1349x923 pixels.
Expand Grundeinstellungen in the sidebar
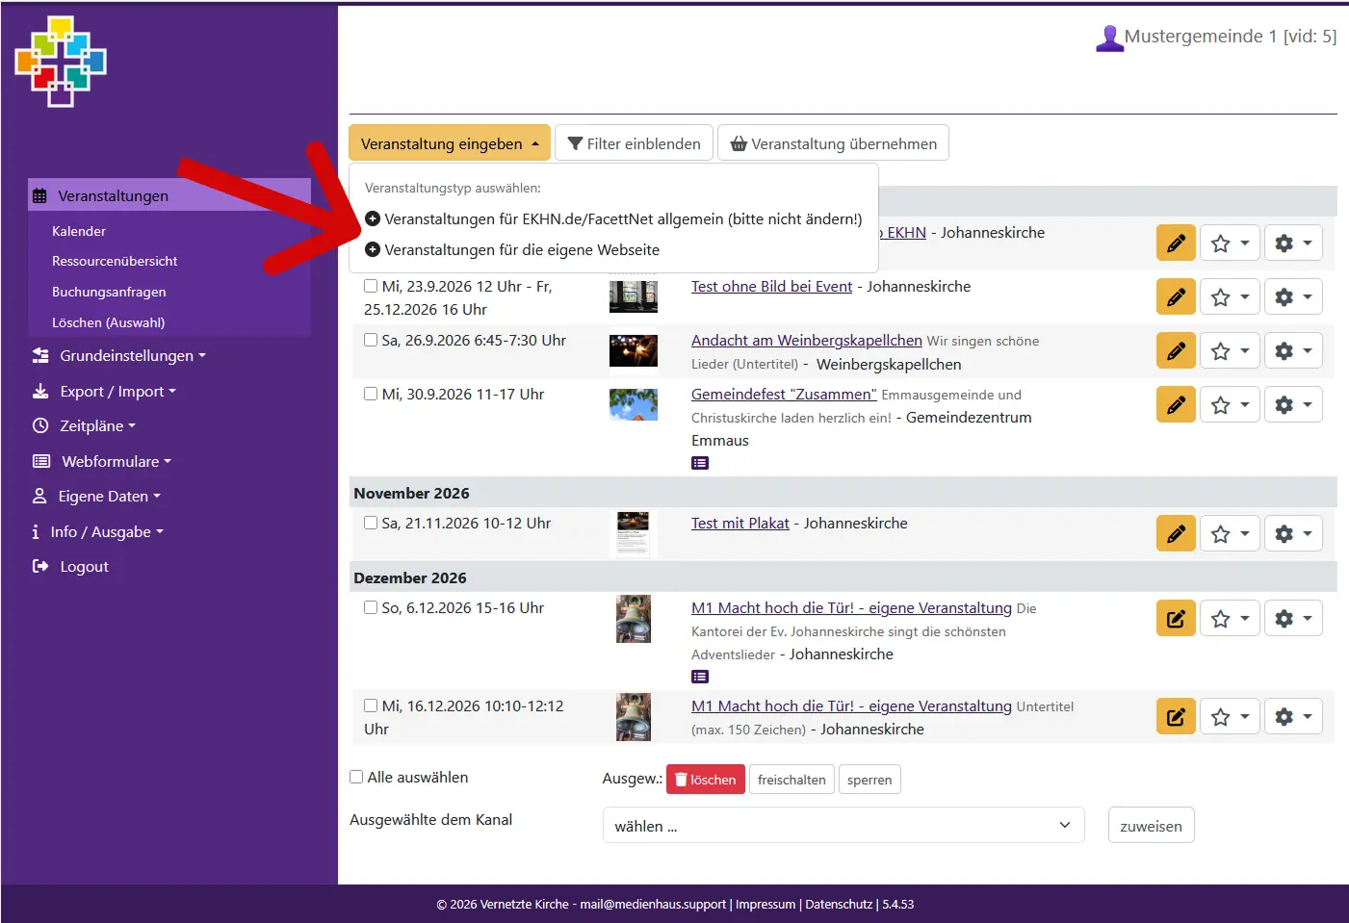click(x=119, y=355)
